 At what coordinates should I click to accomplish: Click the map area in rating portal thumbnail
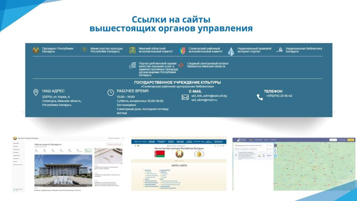click(x=314, y=166)
